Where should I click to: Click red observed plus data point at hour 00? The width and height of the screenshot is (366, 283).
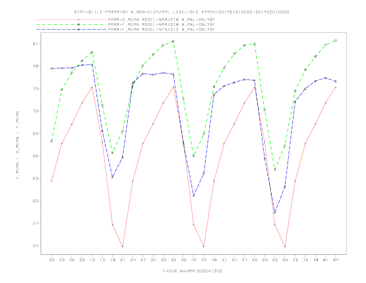point(52,181)
